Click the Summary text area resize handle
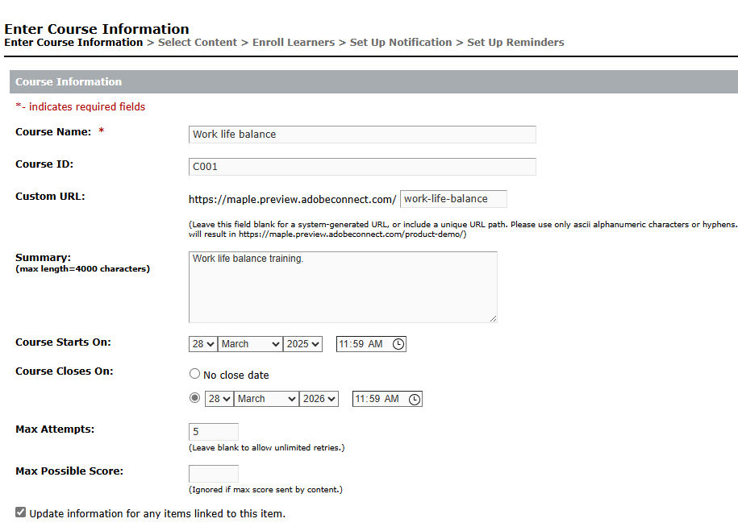This screenshot has width=738, height=531. coord(493,319)
